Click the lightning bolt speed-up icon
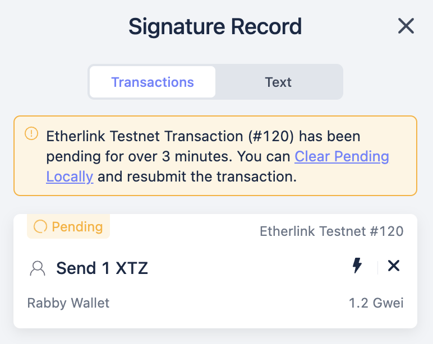 click(357, 266)
